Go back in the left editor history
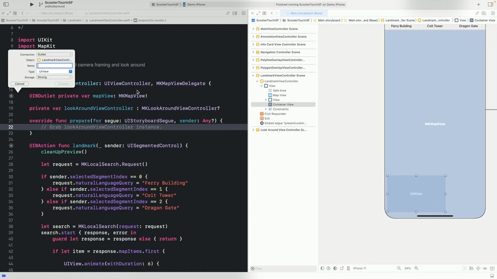Viewport: 497px width, 279px height. point(22,13)
